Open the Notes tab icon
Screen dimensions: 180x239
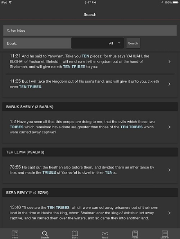coord(135,234)
